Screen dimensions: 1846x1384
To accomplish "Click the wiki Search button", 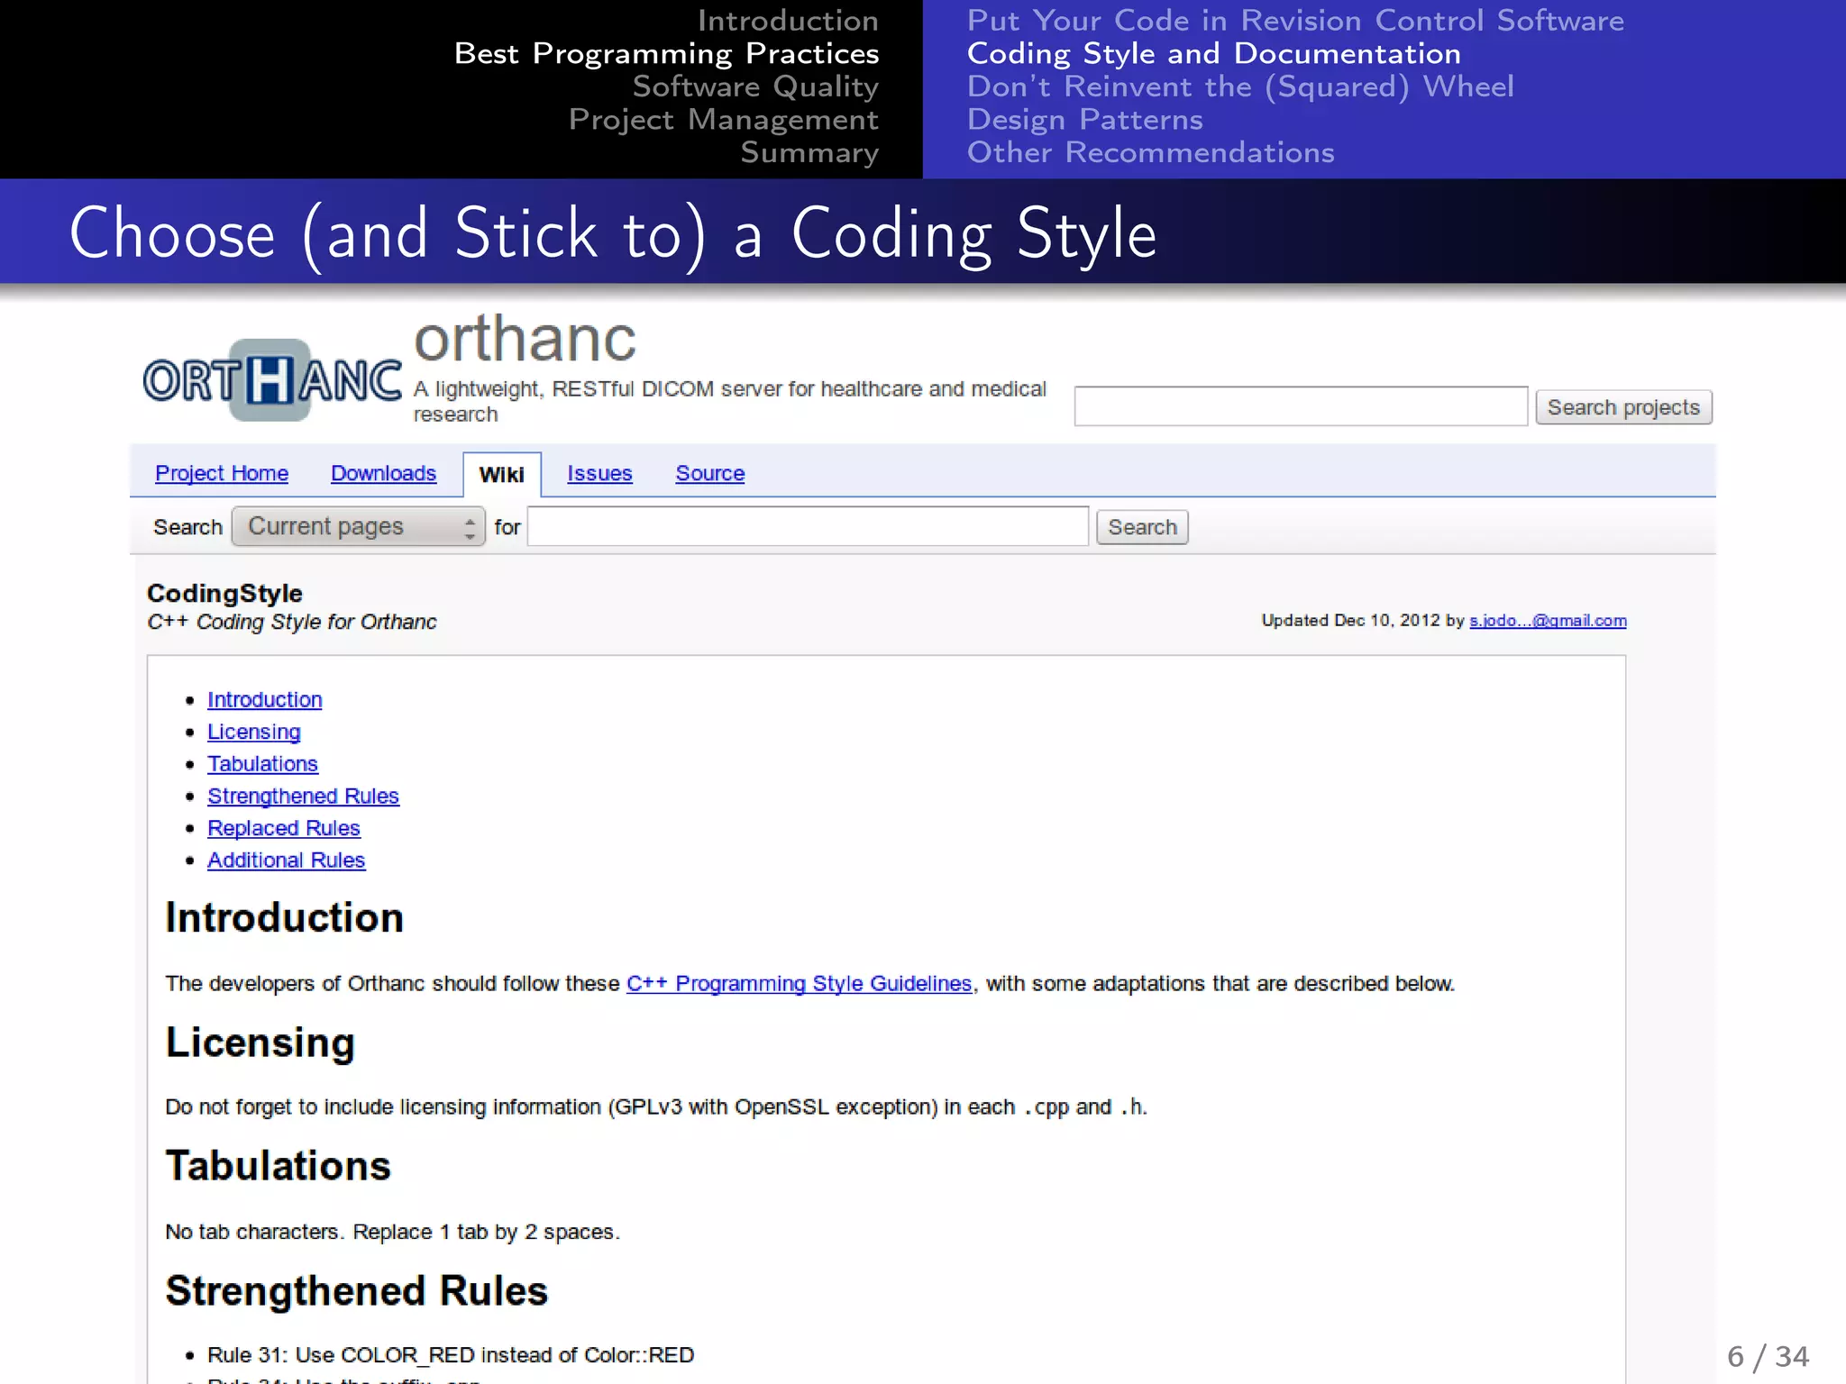I will 1142,527.
